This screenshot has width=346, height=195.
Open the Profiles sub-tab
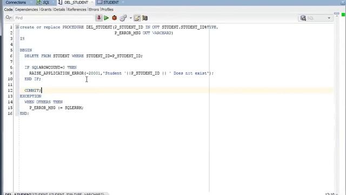point(108,10)
